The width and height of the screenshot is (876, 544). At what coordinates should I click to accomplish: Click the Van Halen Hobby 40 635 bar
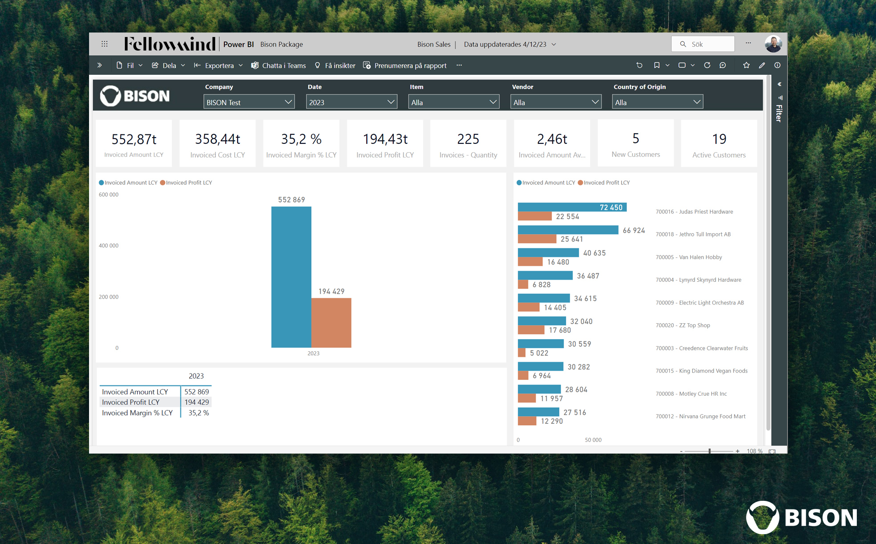(548, 252)
